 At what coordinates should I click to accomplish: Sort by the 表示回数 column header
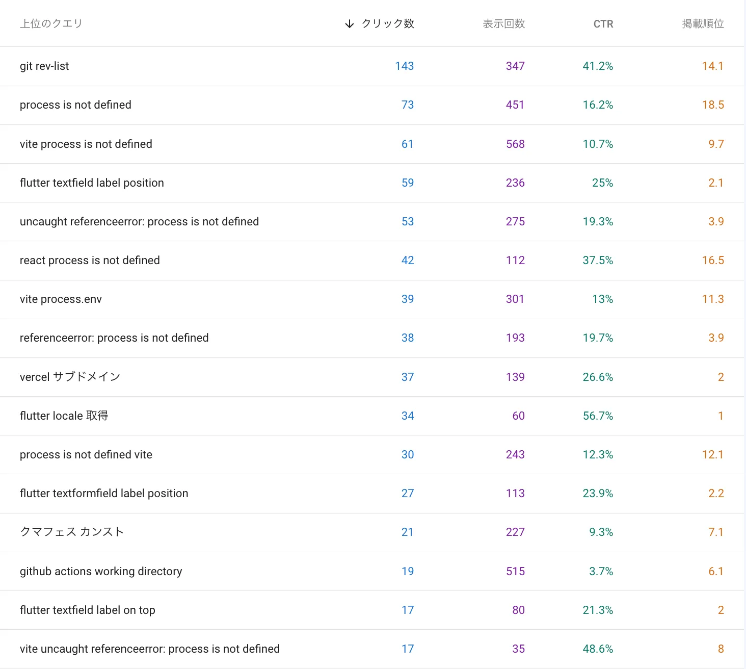click(503, 23)
